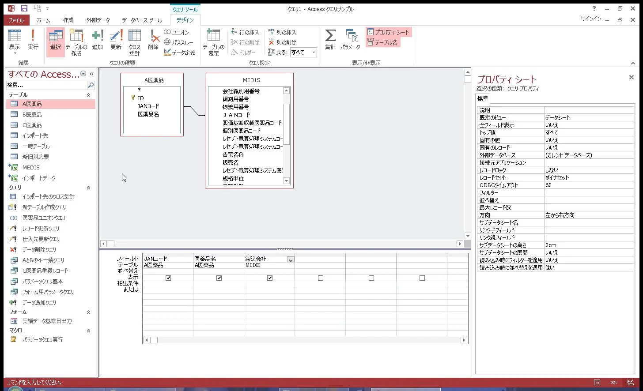
Task: Pick the 更新 update query type
Action: tap(116, 40)
